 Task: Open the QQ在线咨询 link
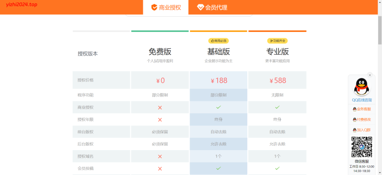[x=362, y=100]
